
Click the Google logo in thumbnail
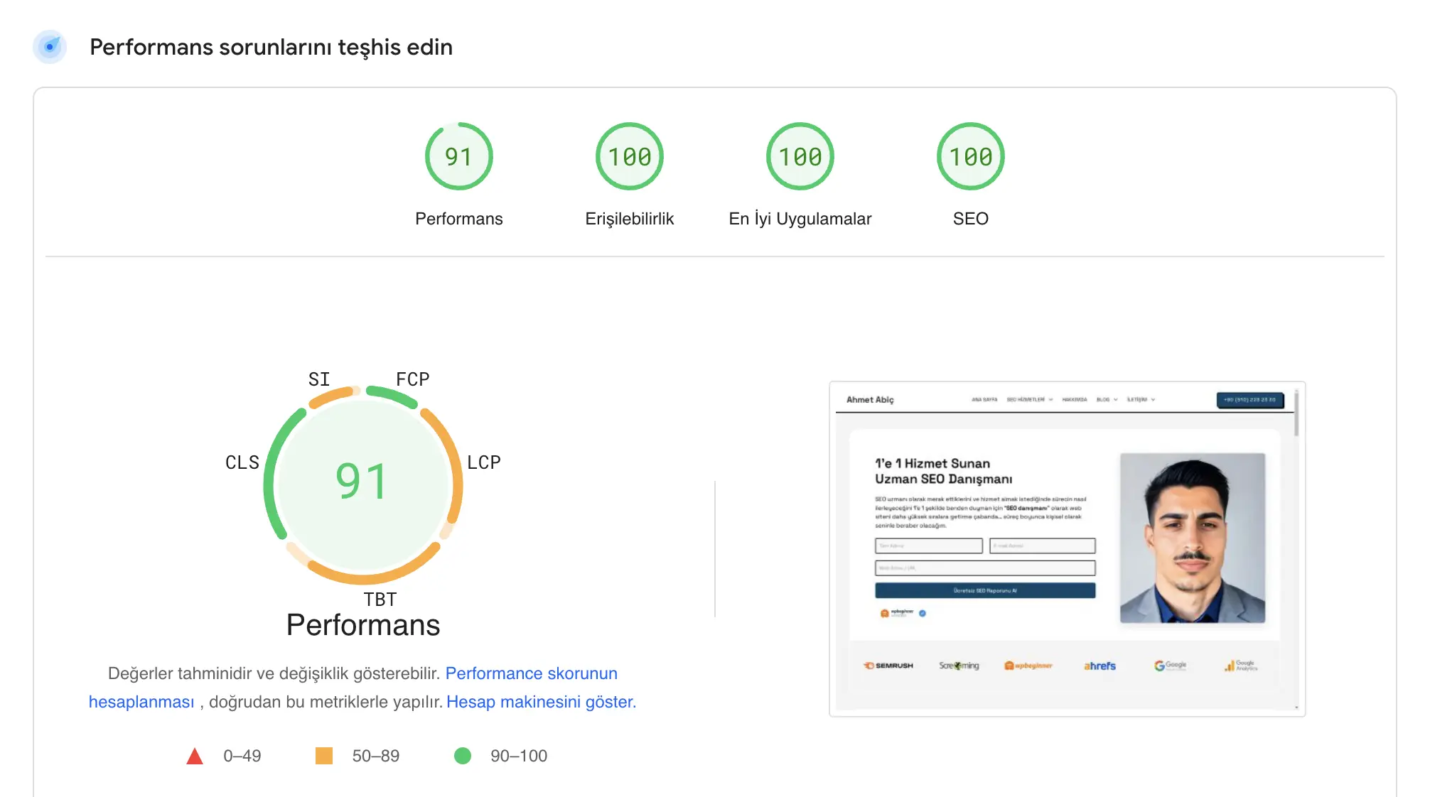pos(1170,666)
